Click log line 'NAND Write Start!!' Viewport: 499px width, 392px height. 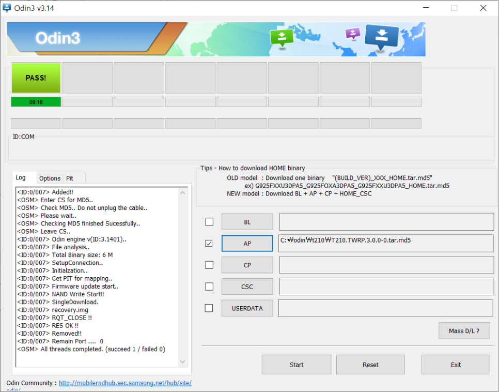[60, 294]
